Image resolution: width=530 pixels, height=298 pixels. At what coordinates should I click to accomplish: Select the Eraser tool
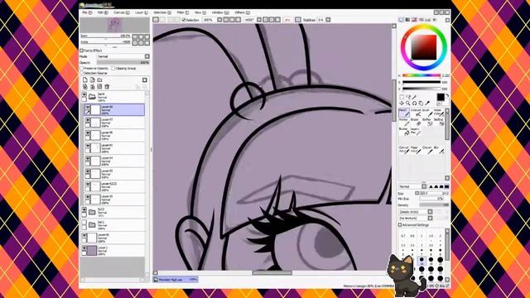(x=416, y=122)
